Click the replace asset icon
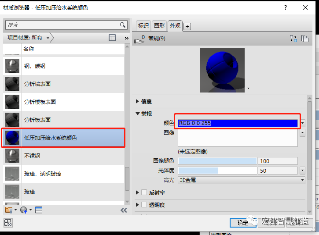This screenshot has height=235, width=319. pos(293,38)
